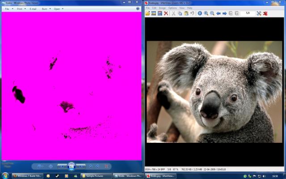Expand the Print dropdown in Photo Viewer
The width and height of the screenshot is (286, 179).
click(x=21, y=9)
